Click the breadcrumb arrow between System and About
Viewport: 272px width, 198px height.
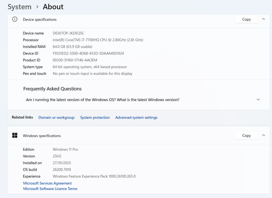37,7
